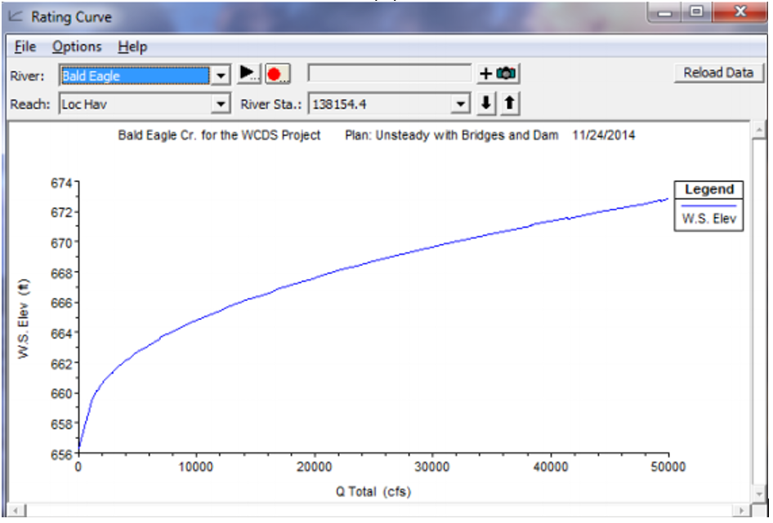Screen dimensions: 773x523
Task: Click the play animation button
Action: (x=248, y=73)
